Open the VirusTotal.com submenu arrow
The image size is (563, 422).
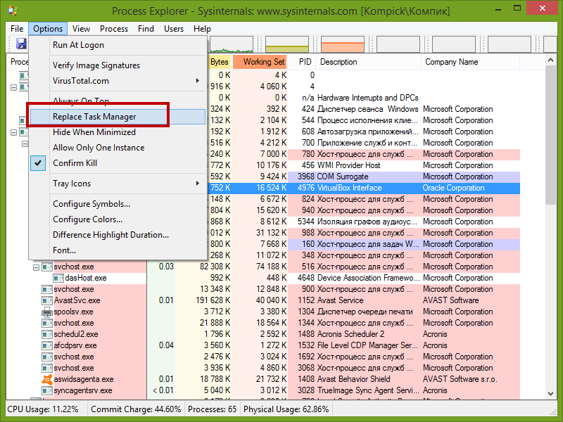[198, 81]
